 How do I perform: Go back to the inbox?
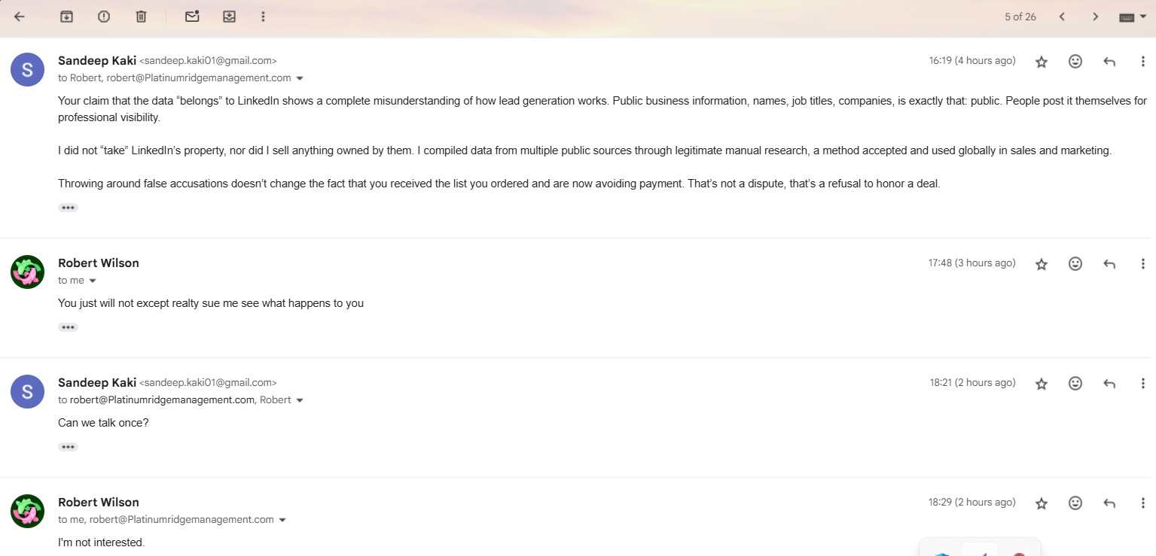point(20,17)
